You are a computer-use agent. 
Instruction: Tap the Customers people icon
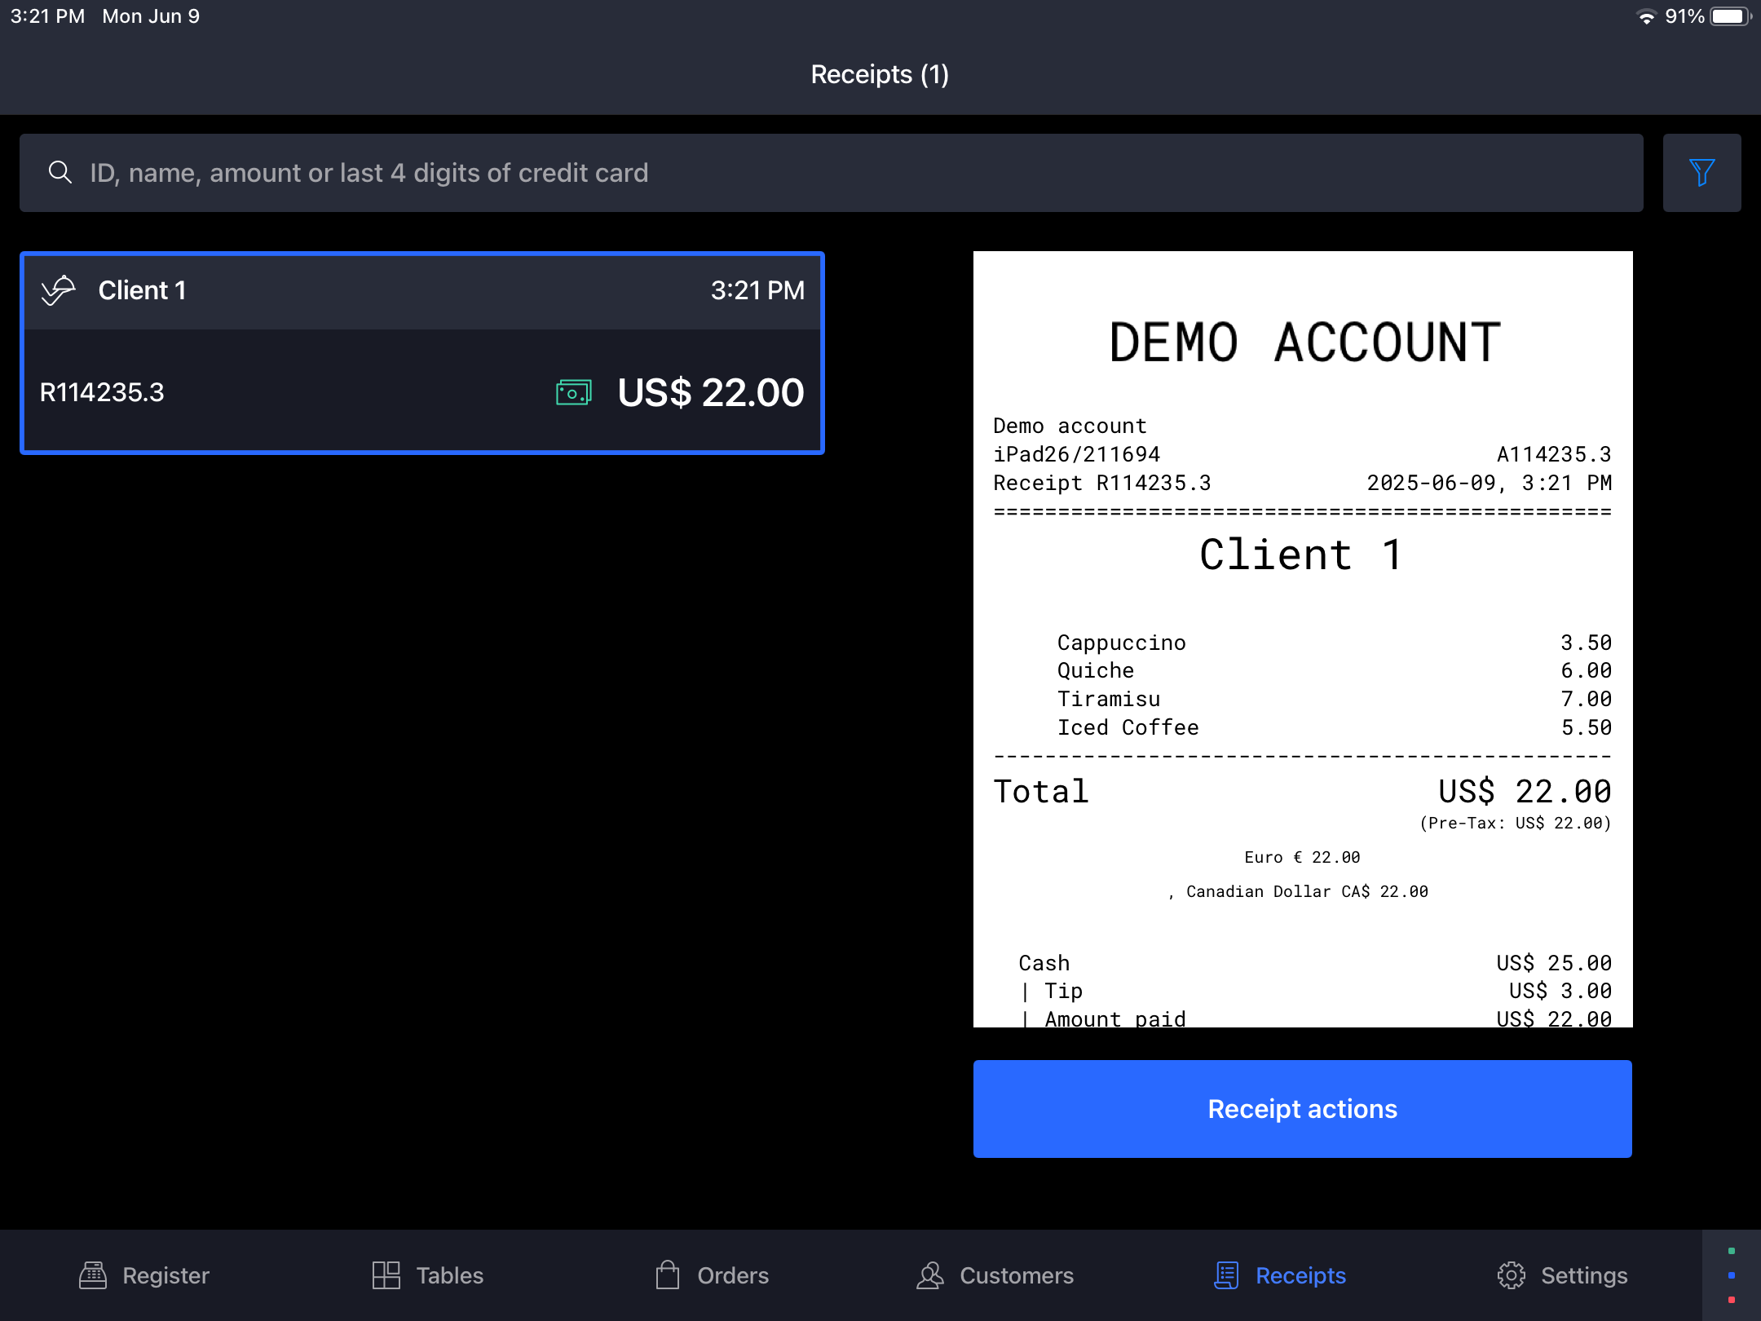click(x=930, y=1275)
